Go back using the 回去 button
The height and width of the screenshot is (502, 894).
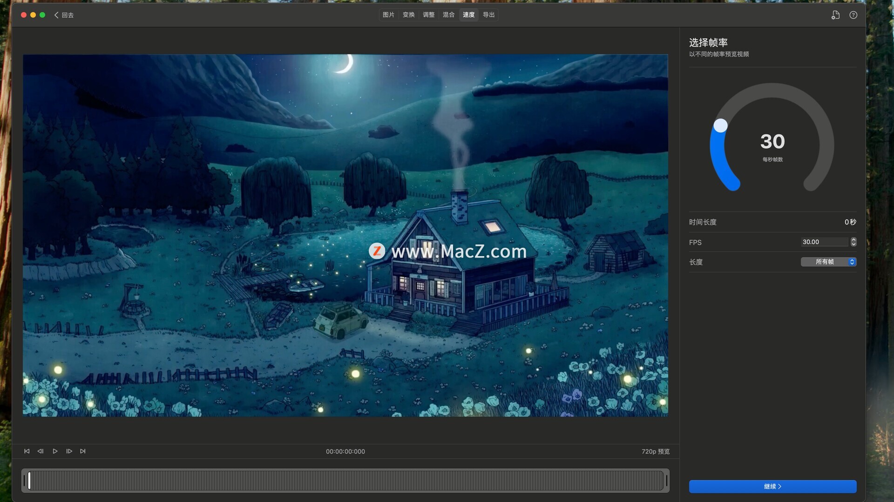point(64,15)
